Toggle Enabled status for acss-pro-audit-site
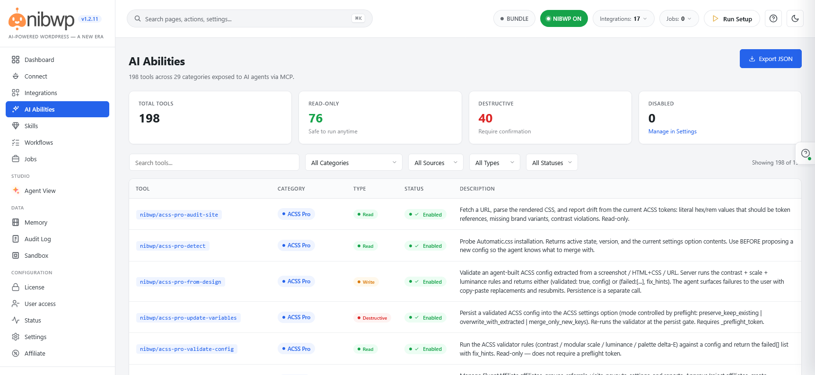Screen dimensions: 815x375 click(x=425, y=214)
